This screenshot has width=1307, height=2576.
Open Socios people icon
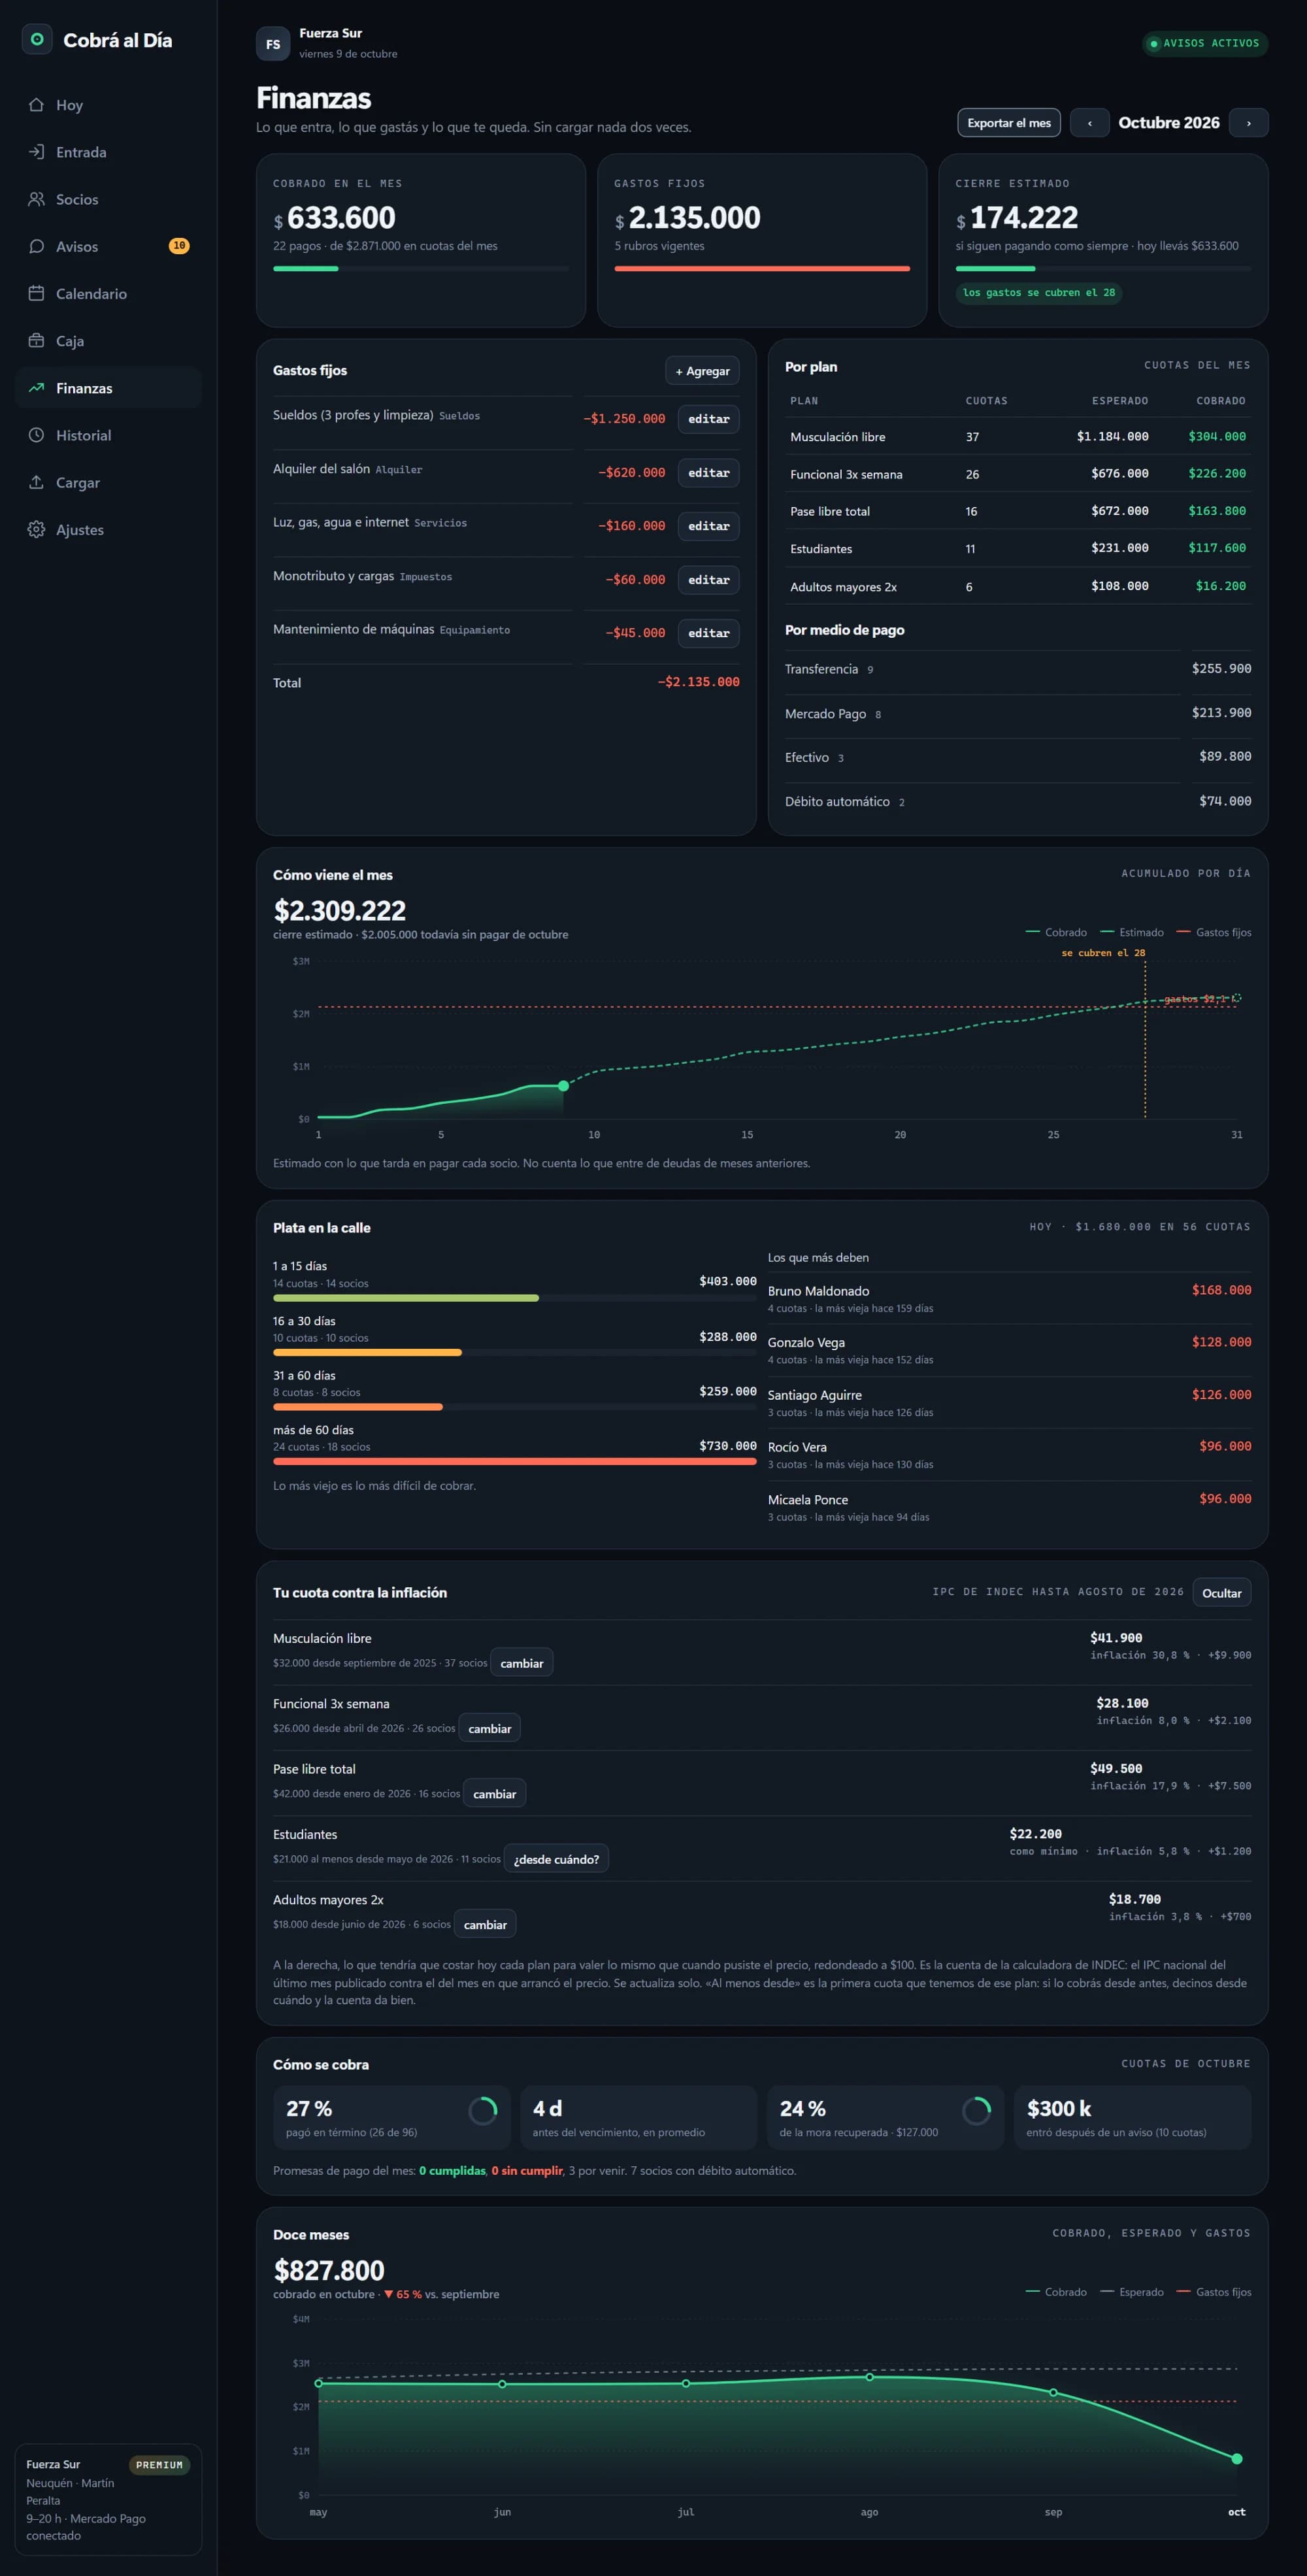[x=36, y=199]
